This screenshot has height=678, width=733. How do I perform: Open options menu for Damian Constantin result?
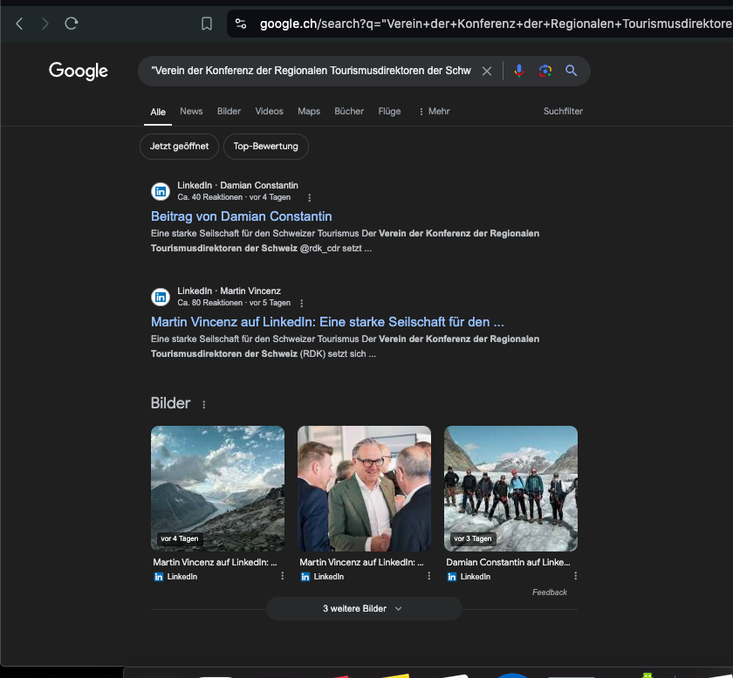click(310, 198)
